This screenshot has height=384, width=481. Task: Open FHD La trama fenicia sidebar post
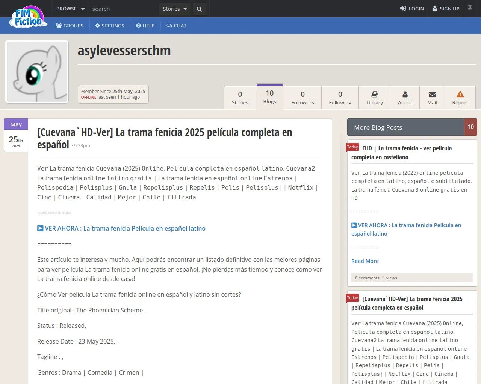401,153
